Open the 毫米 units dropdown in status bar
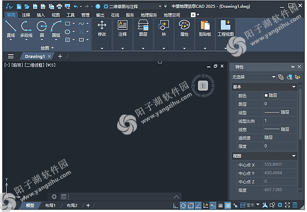Image resolution: width=307 pixels, height=212 pixels. point(258,204)
